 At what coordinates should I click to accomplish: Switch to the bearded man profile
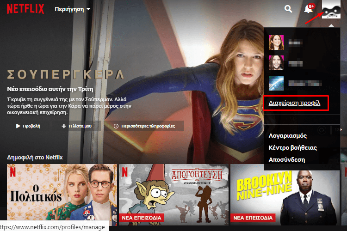(x=276, y=63)
